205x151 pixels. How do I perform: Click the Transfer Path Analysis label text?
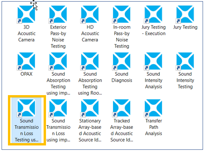point(153,127)
